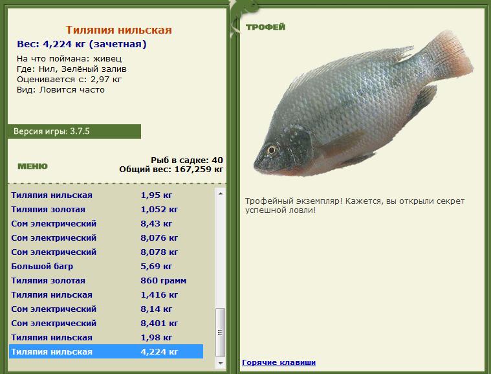Select Тиляпия золотая 860 грамм row
491x374 pixels.
106,280
